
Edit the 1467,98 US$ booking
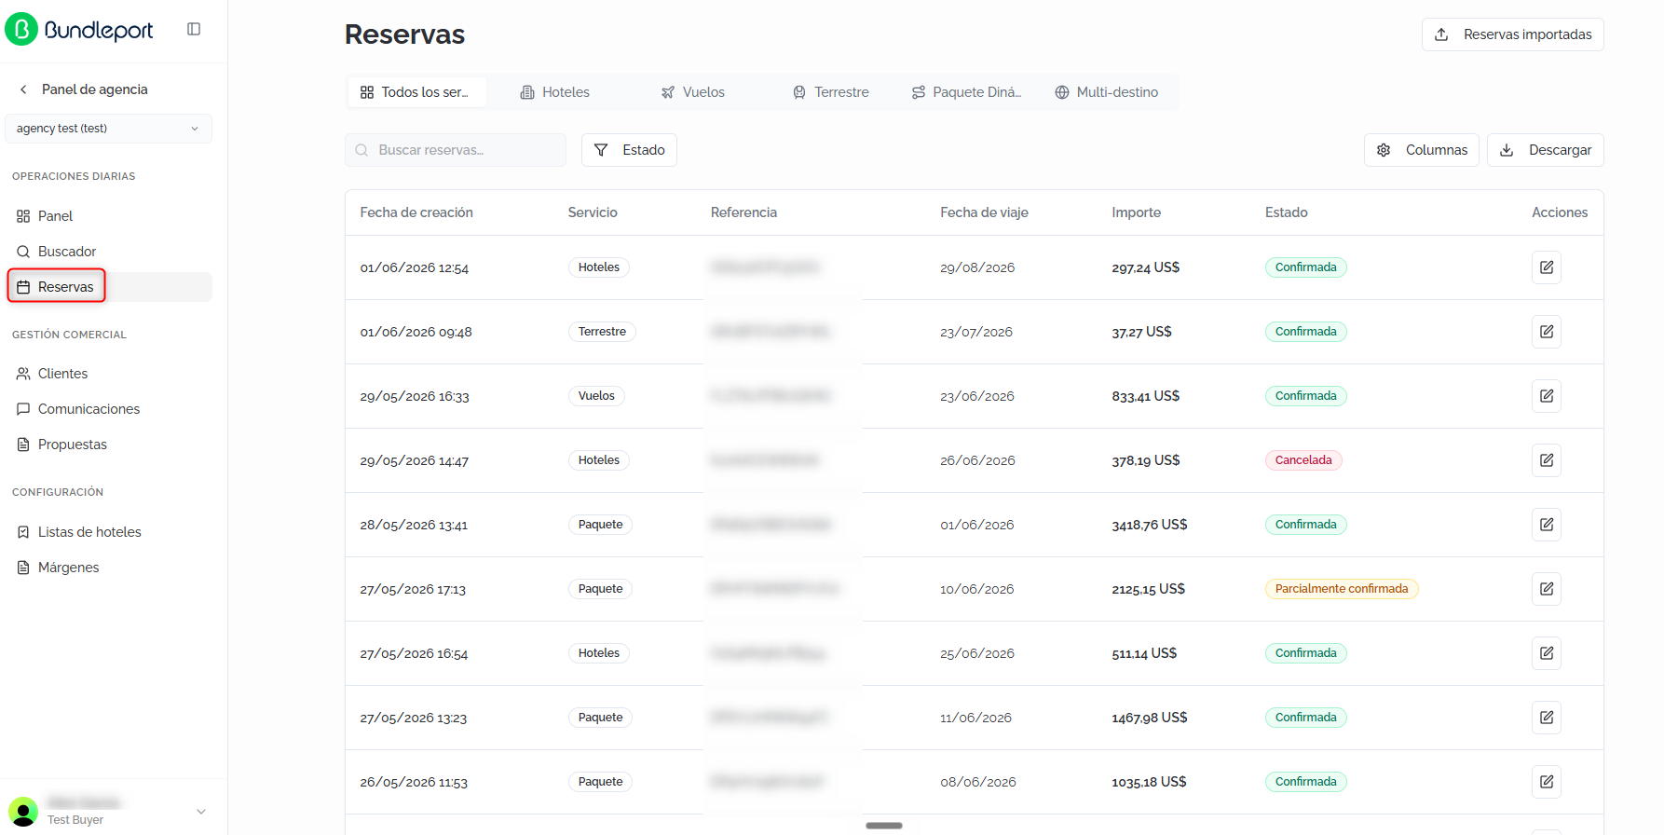(1547, 718)
